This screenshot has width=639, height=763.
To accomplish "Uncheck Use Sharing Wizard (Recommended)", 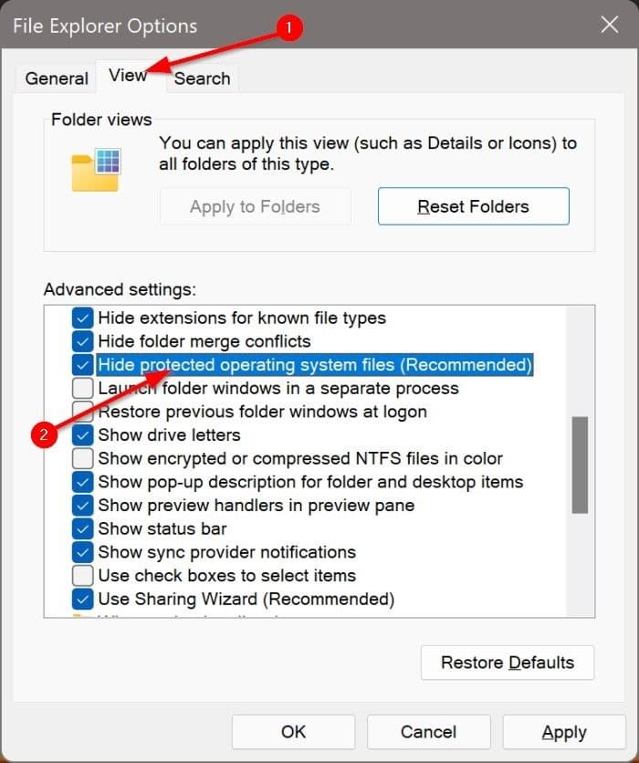I will click(82, 599).
